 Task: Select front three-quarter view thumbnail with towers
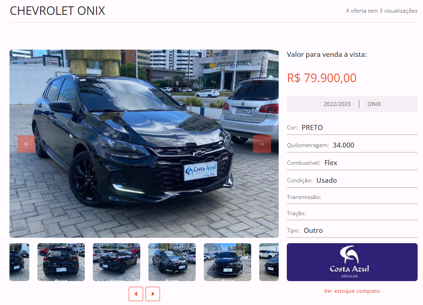172,262
